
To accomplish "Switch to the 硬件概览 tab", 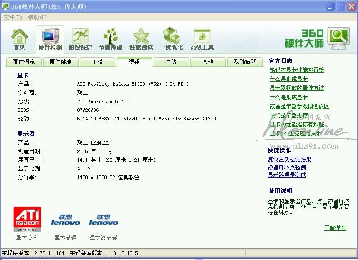I will coord(24,62).
